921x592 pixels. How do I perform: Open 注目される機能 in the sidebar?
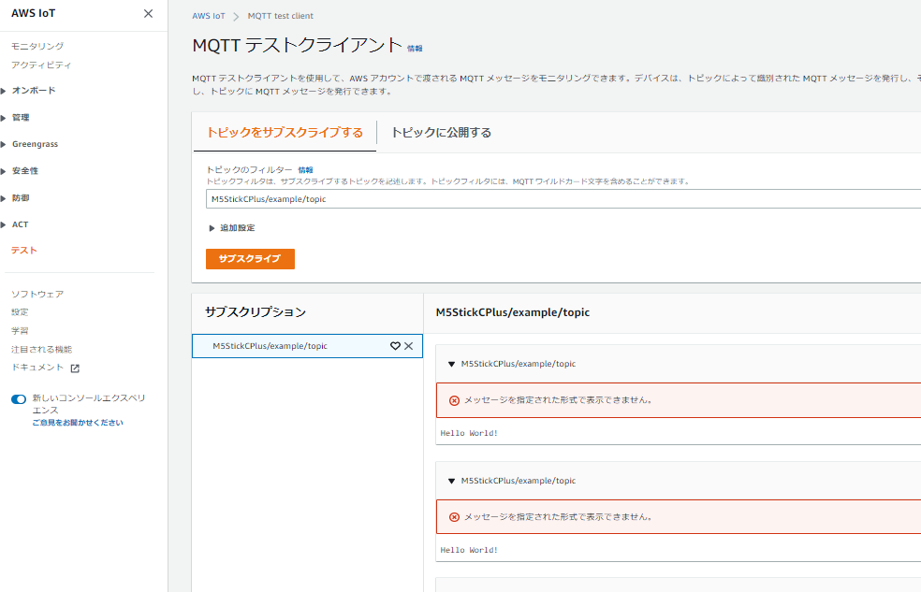point(42,350)
